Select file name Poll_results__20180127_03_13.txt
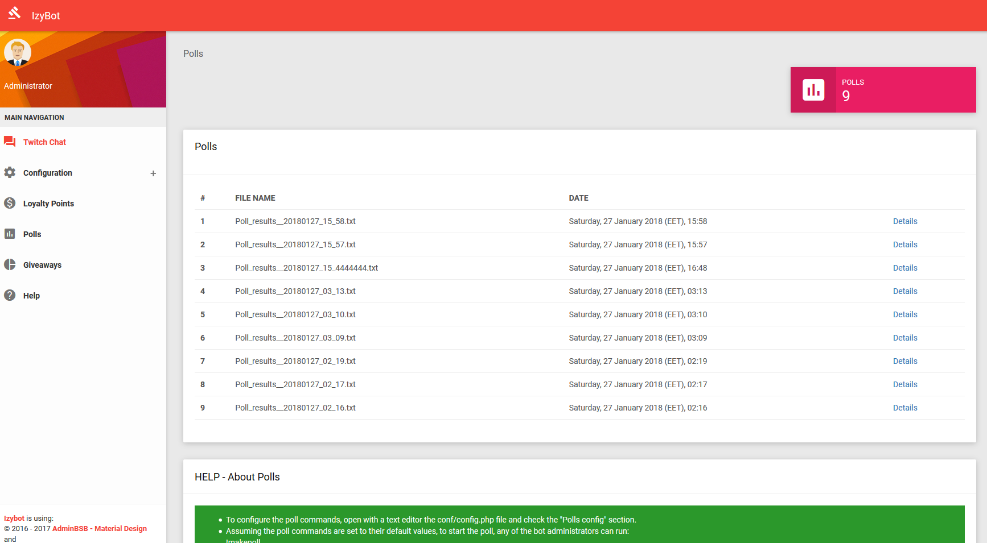This screenshot has height=543, width=987. pyautogui.click(x=295, y=291)
